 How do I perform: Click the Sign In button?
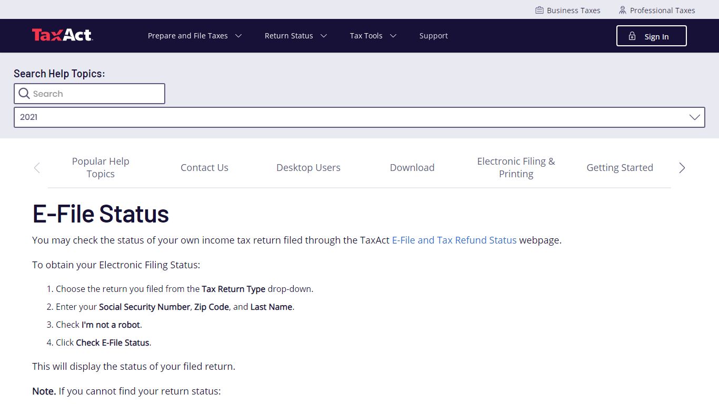(x=652, y=36)
